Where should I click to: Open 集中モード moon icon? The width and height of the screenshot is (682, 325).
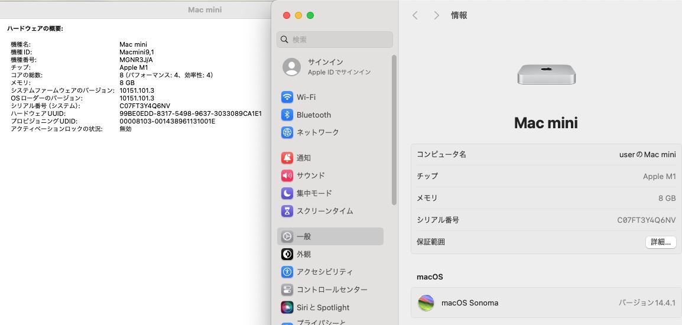pos(287,193)
